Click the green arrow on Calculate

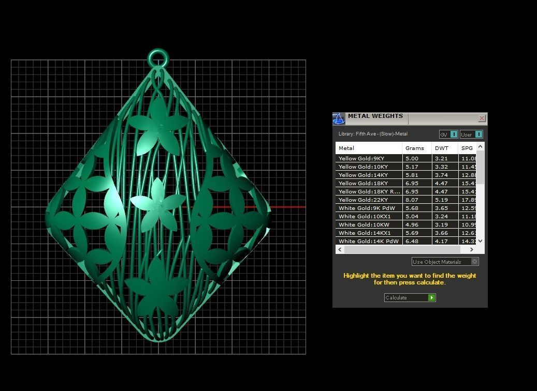(x=431, y=297)
